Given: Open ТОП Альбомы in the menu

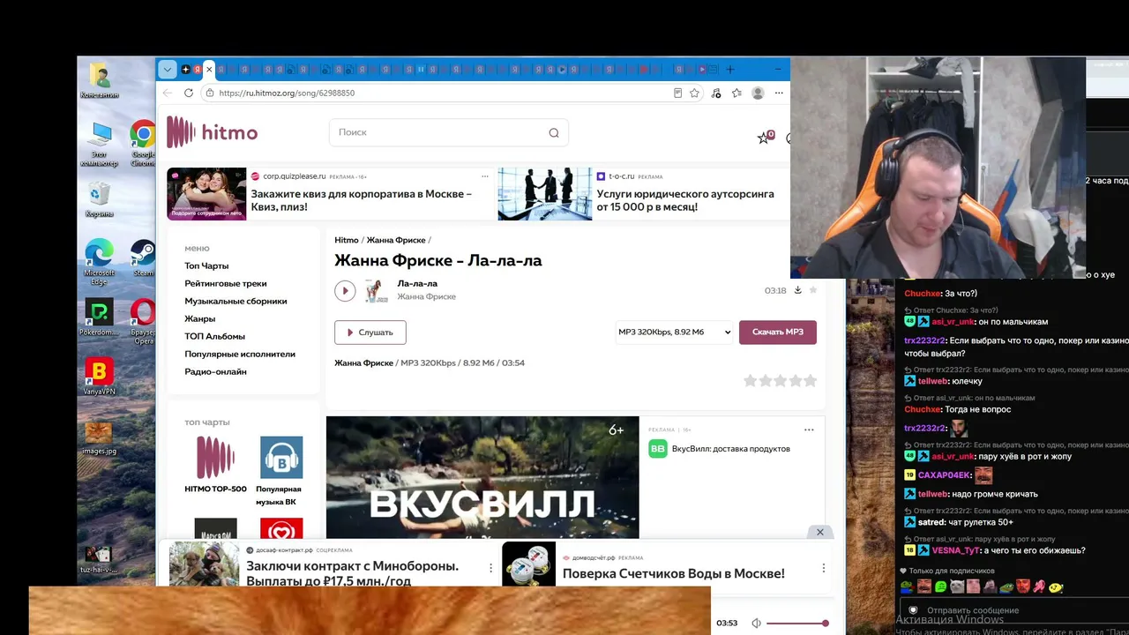Looking at the screenshot, I should click(215, 336).
